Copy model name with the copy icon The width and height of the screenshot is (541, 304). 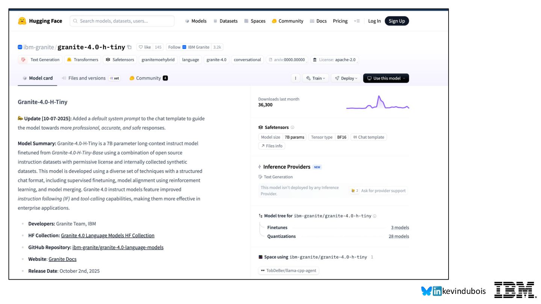click(130, 47)
